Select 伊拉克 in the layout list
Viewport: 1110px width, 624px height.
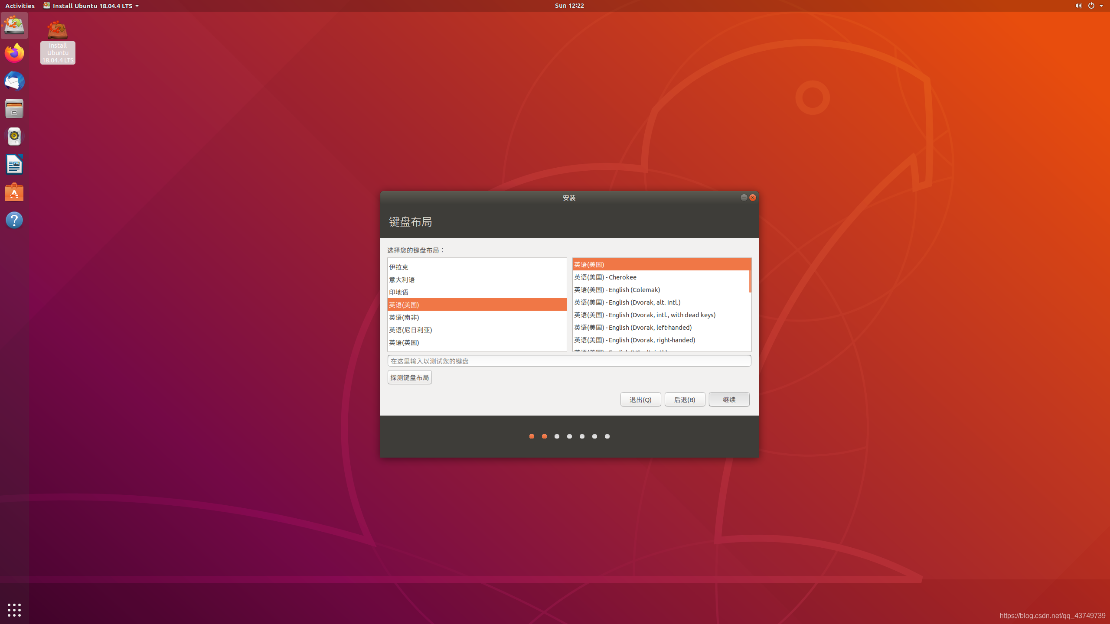(x=477, y=267)
